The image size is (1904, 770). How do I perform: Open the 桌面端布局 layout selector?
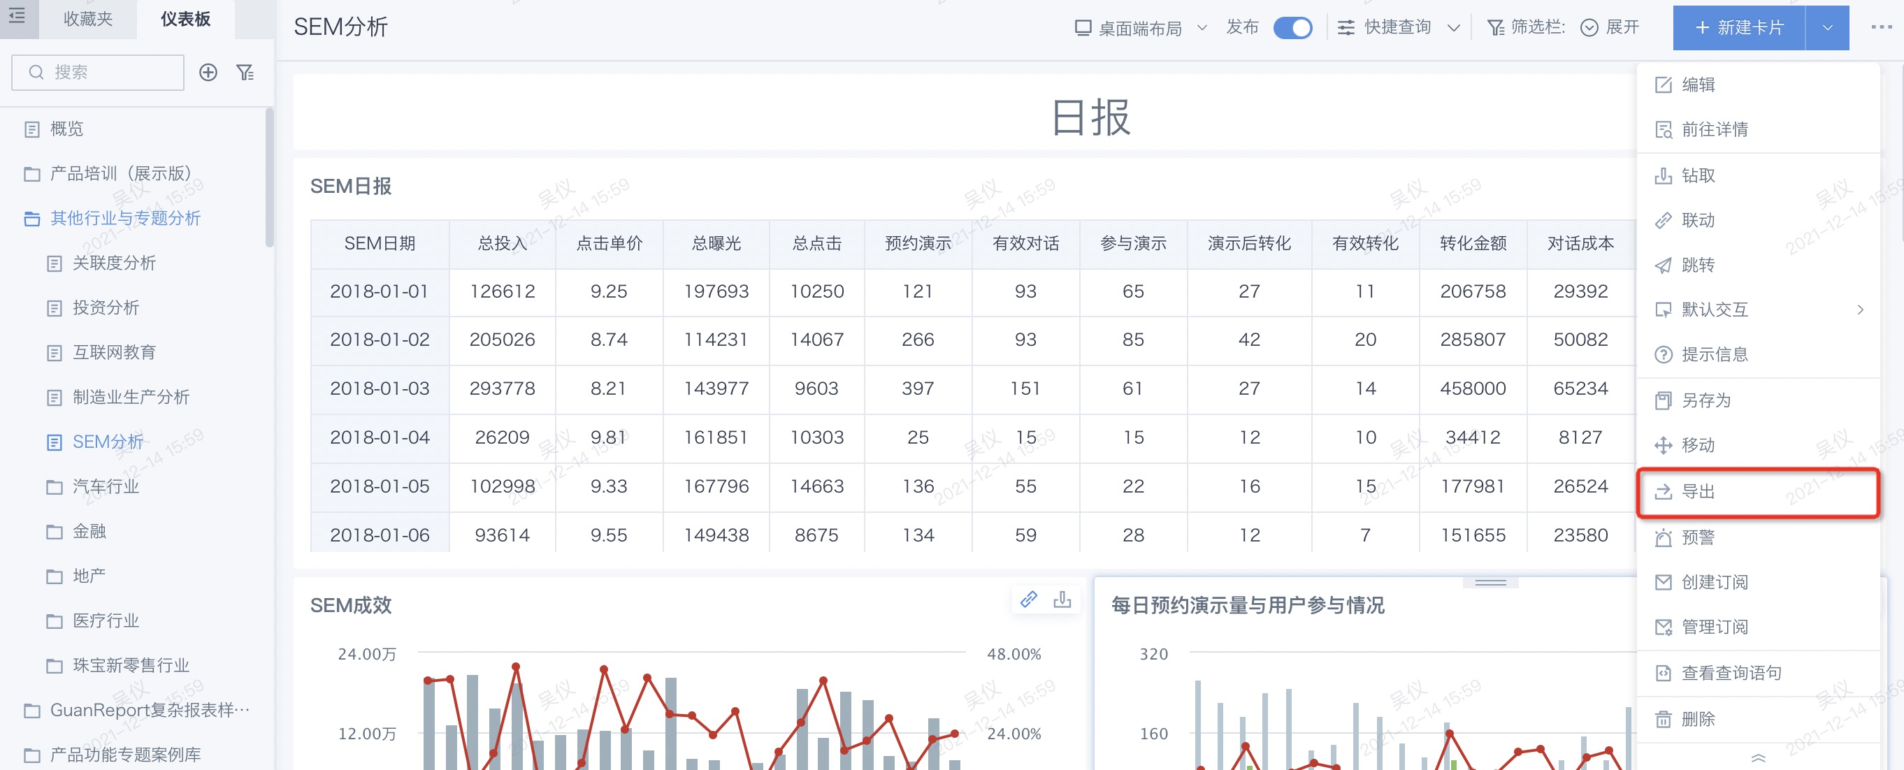click(1141, 28)
